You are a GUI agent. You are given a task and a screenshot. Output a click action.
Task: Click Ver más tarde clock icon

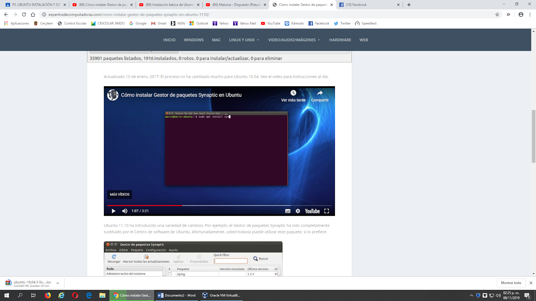[293, 93]
